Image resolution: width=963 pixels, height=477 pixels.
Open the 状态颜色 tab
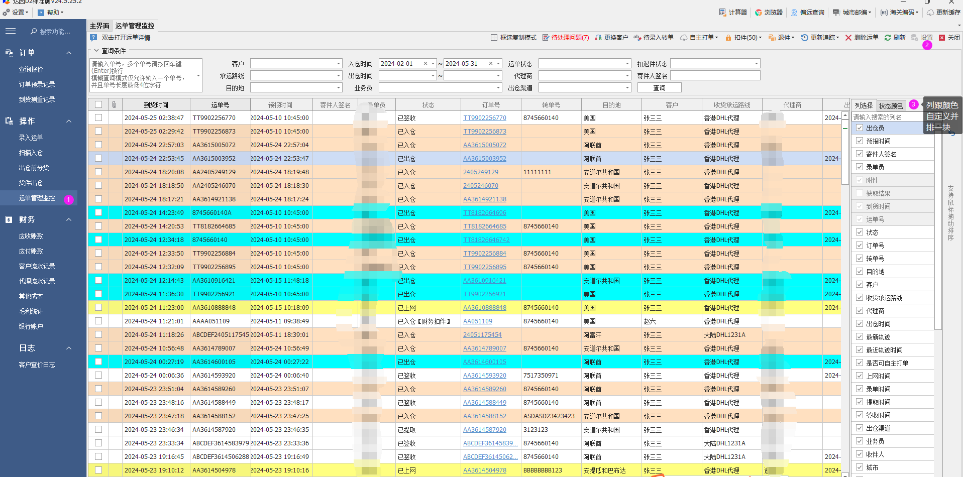(891, 105)
